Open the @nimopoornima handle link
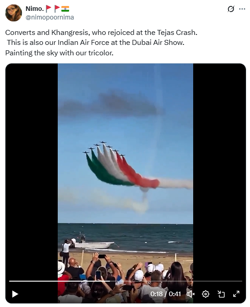 coord(50,17)
